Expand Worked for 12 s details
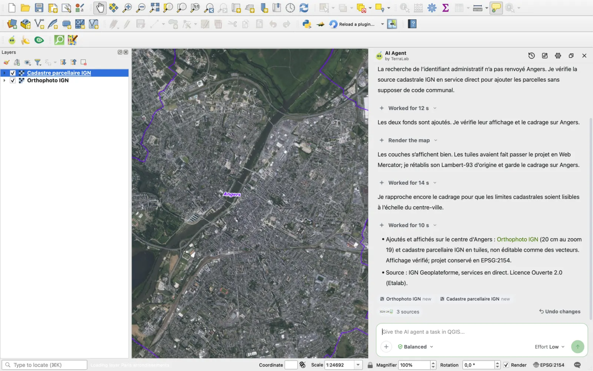Image resolution: width=593 pixels, height=371 pixels. 408,108
